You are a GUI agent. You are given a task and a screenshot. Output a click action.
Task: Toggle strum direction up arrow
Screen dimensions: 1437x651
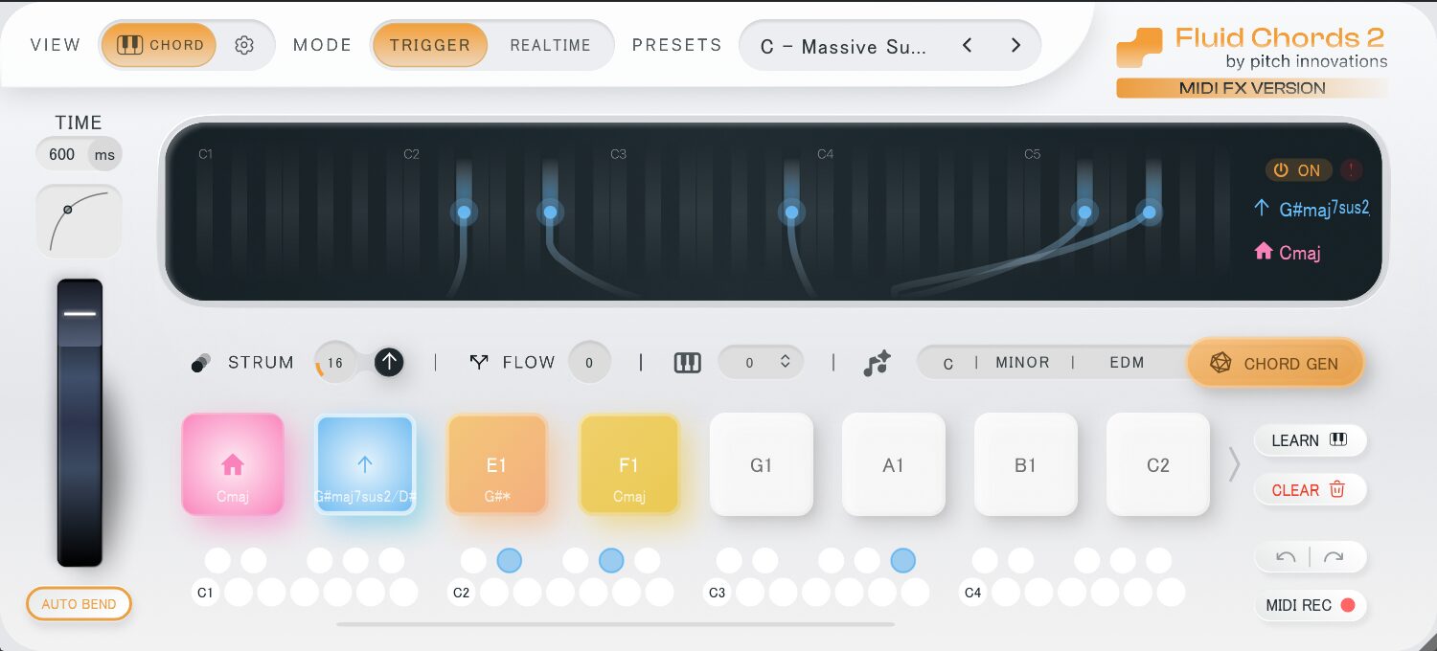pyautogui.click(x=388, y=362)
